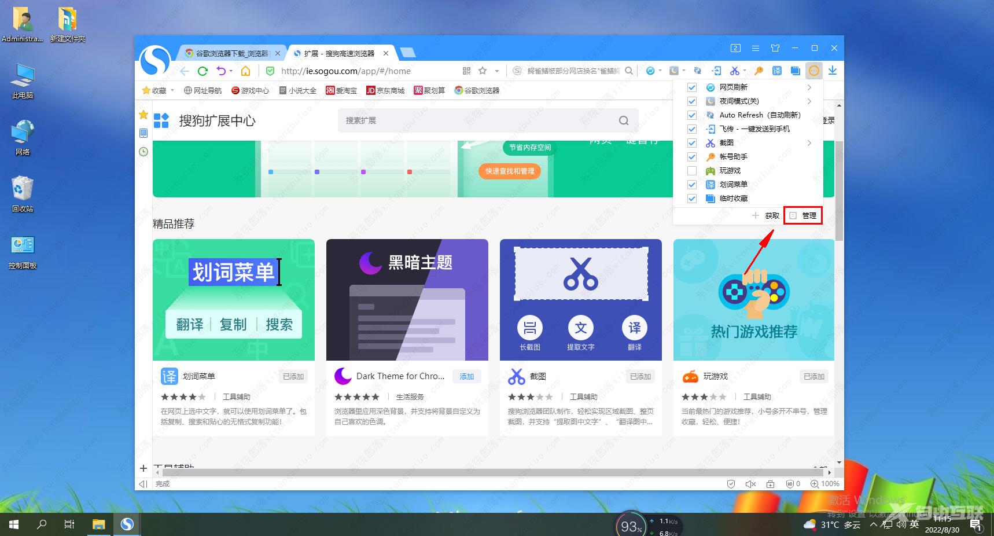994x536 pixels.
Task: Open the 收藏 favorites dropdown arrow
Action: coord(172,91)
